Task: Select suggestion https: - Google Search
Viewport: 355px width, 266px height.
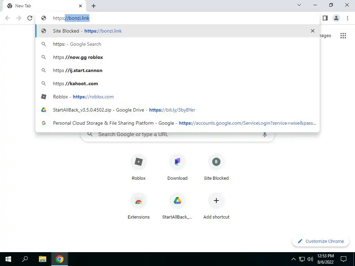Action: (x=177, y=44)
